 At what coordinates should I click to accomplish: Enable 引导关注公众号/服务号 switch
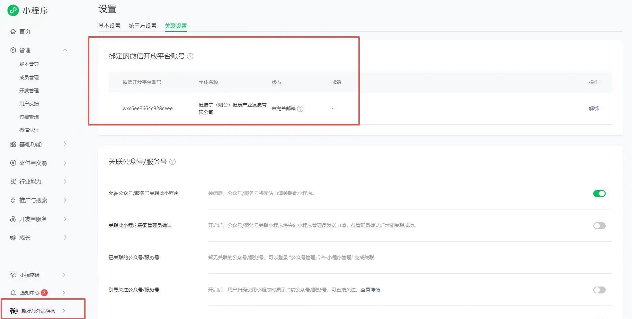599,290
